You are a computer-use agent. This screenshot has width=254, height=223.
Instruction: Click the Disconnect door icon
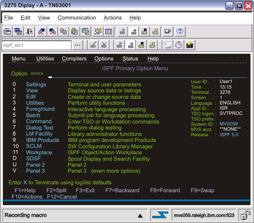29,31
